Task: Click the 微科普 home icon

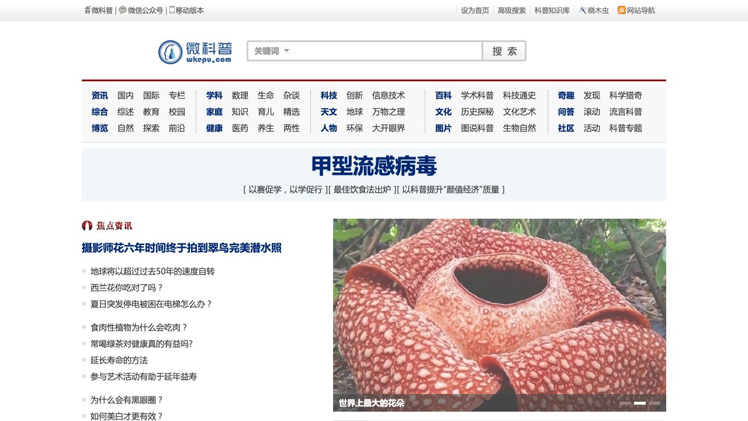Action: click(x=86, y=10)
